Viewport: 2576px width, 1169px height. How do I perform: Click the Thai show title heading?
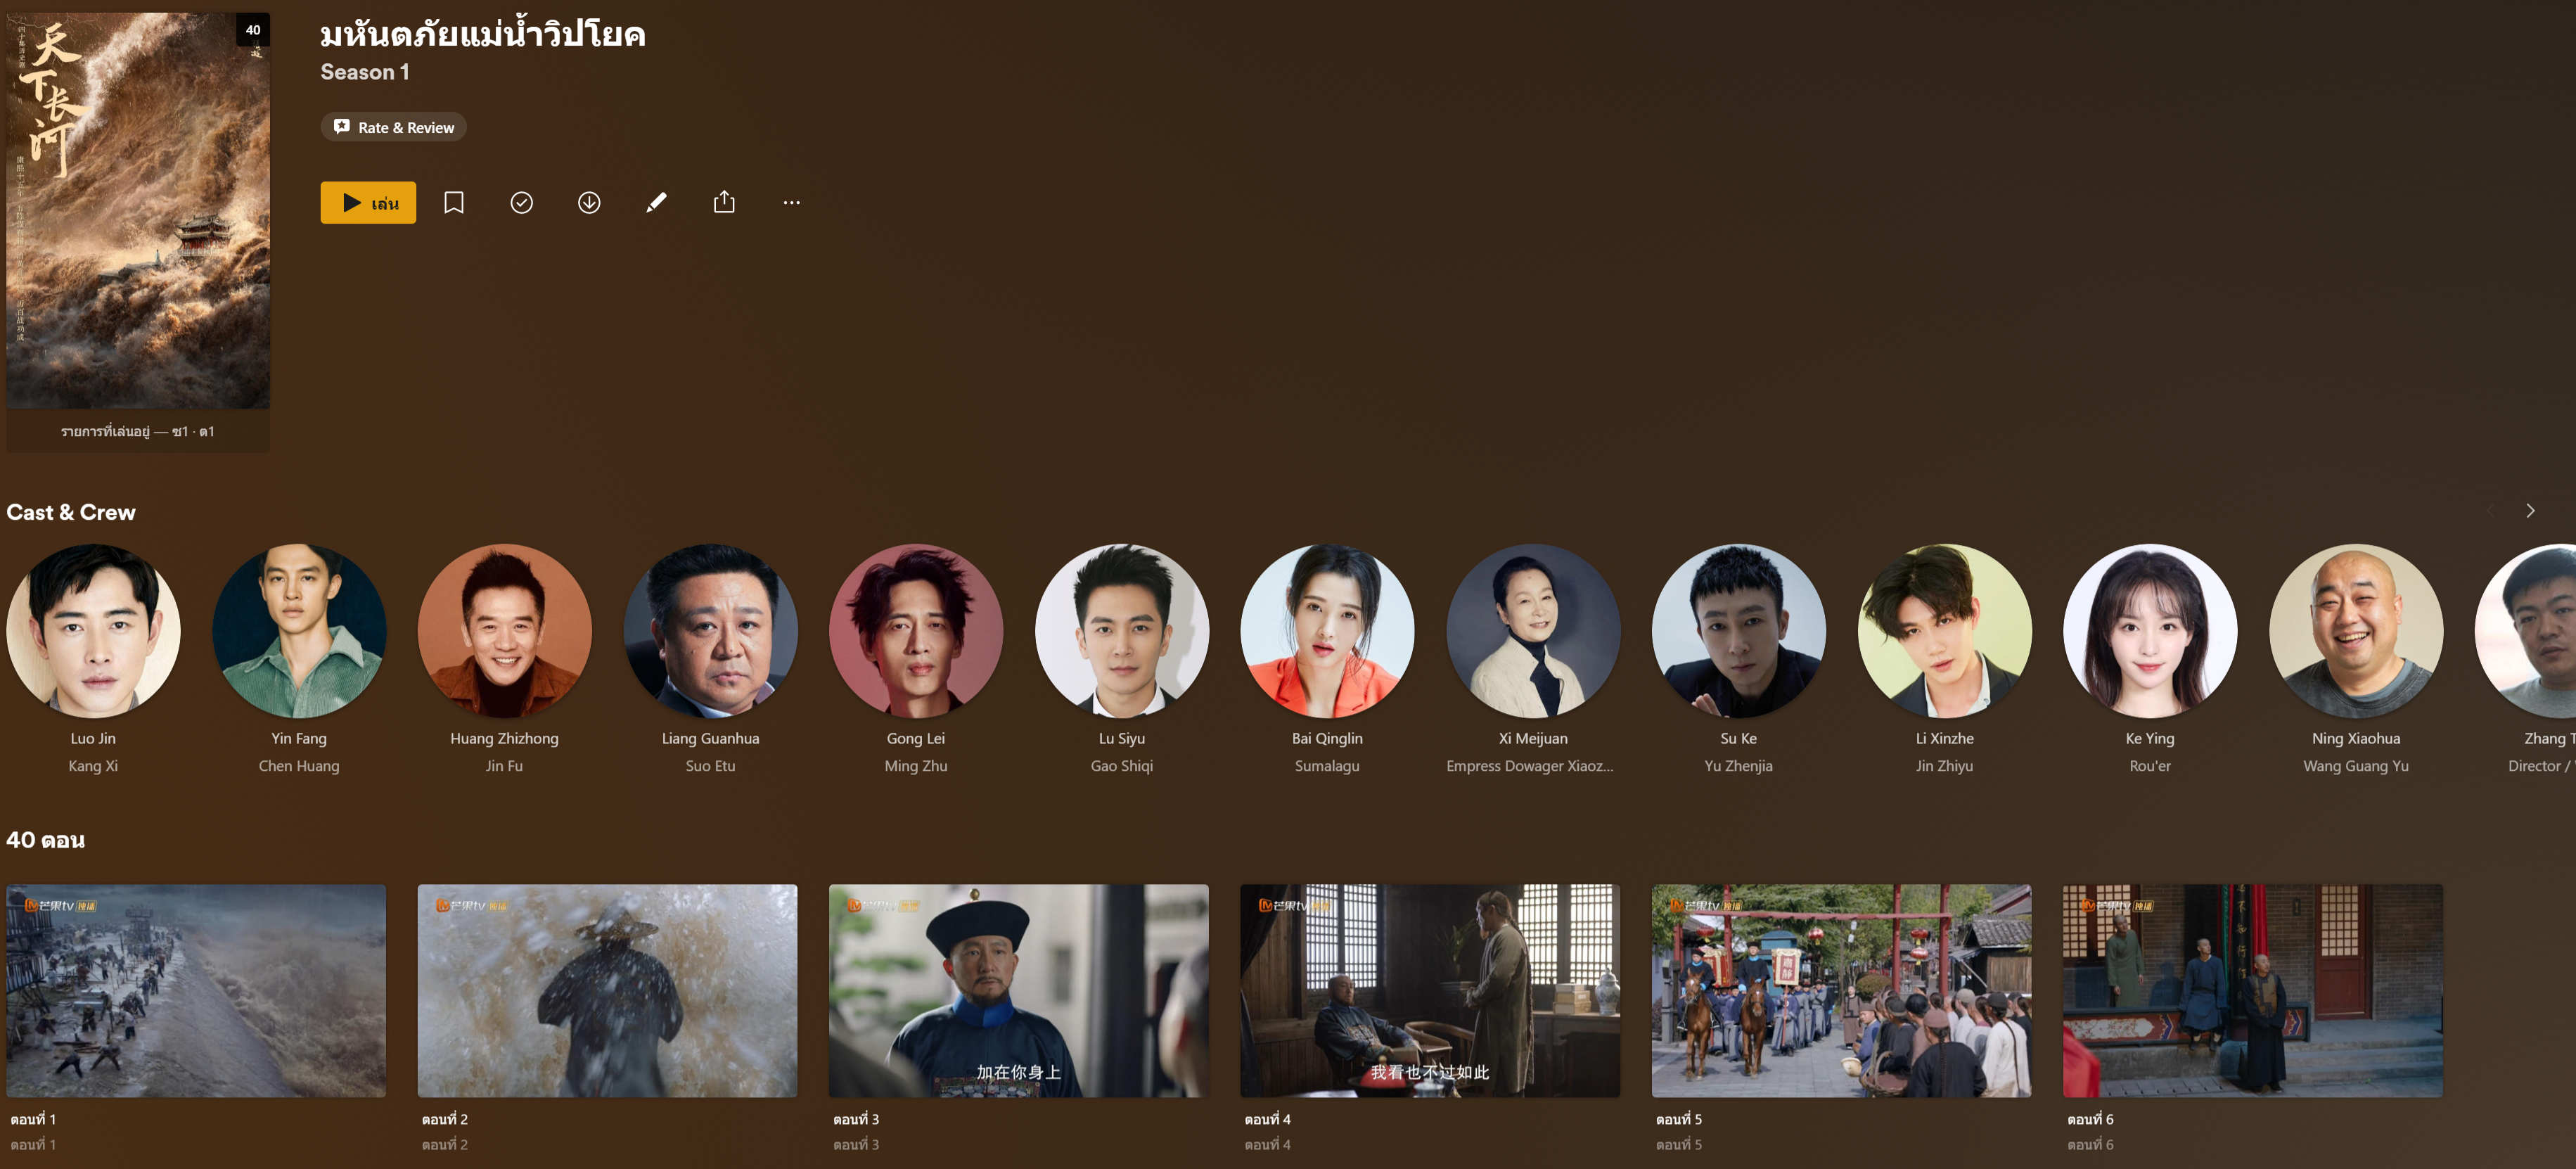483,34
